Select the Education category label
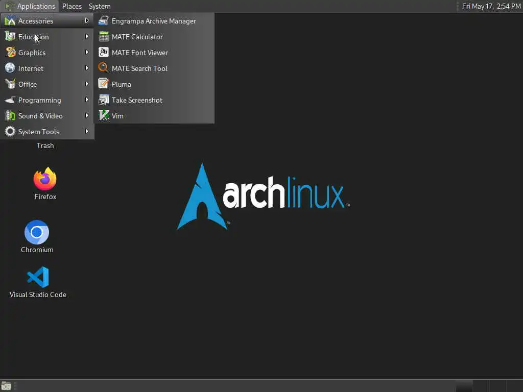 33,37
